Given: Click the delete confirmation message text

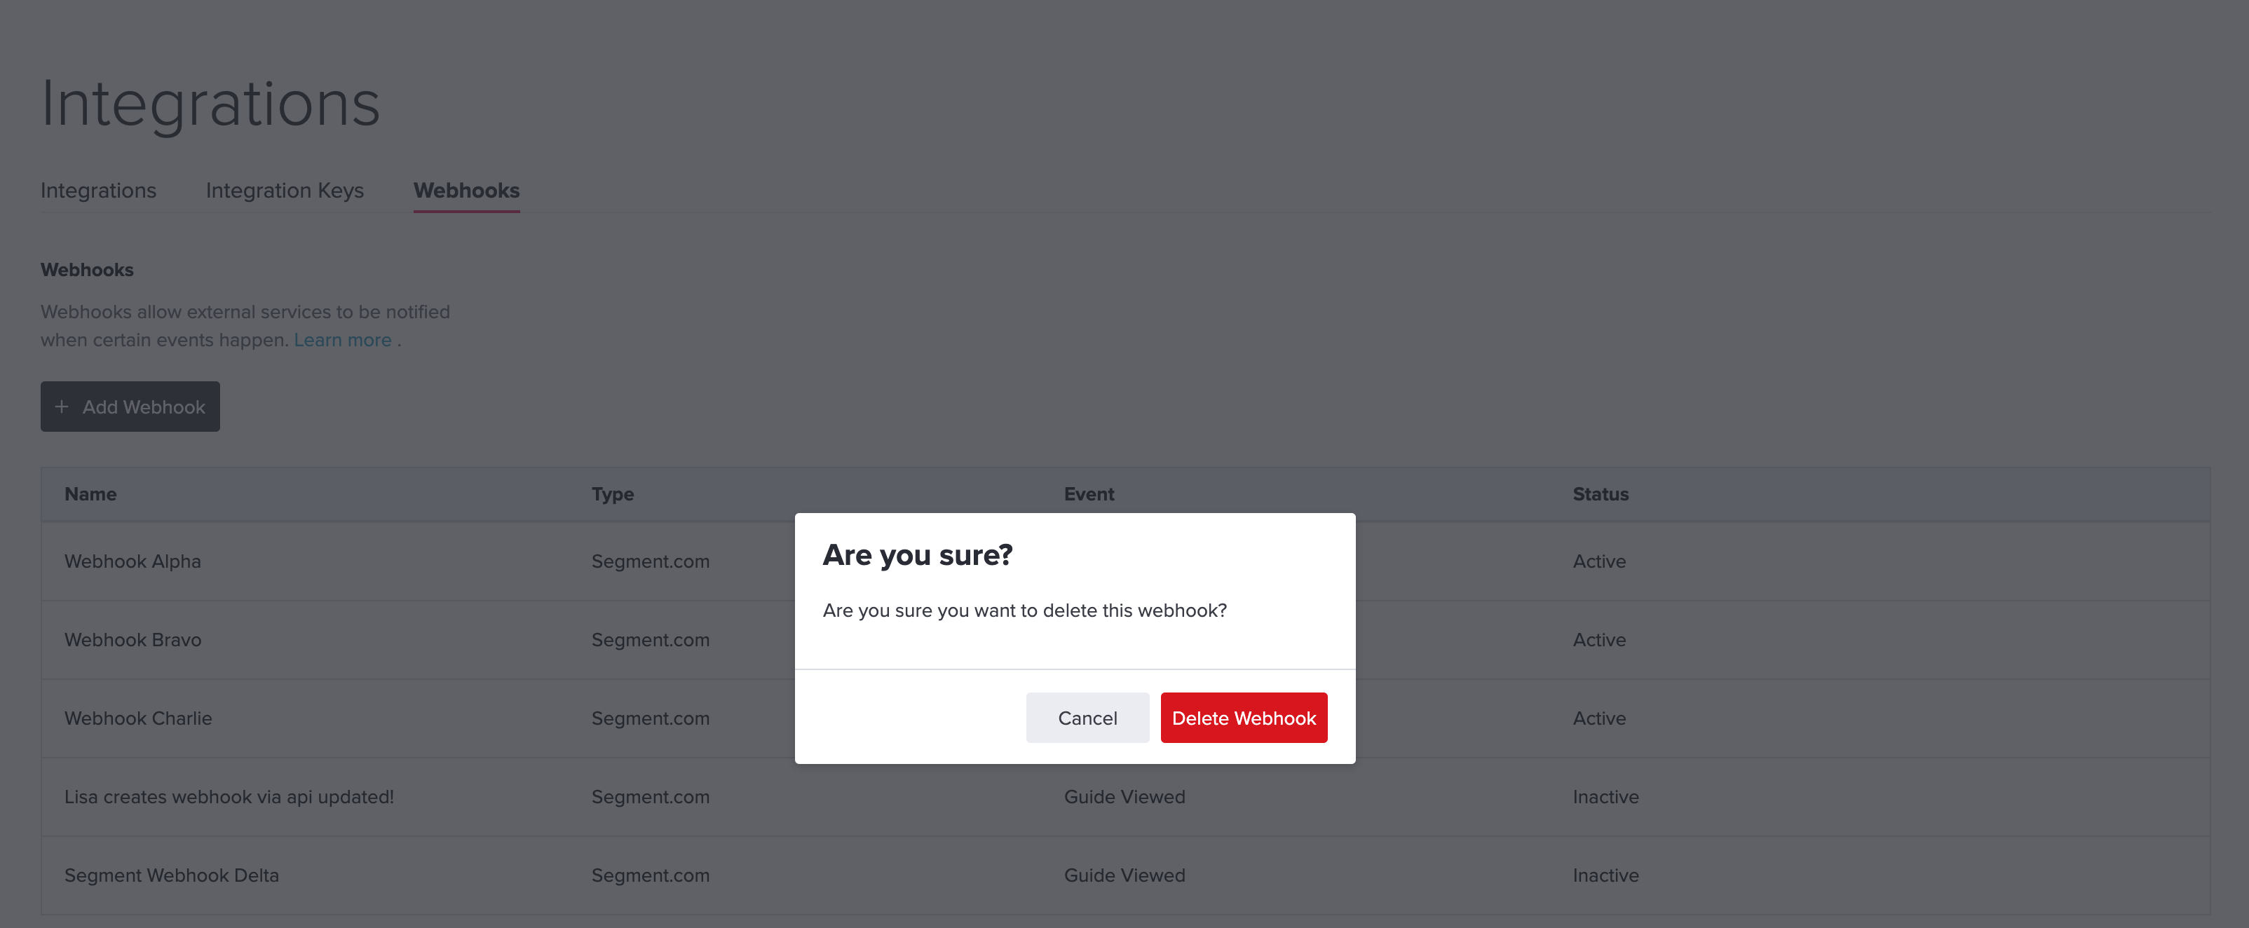Looking at the screenshot, I should pyautogui.click(x=1024, y=610).
